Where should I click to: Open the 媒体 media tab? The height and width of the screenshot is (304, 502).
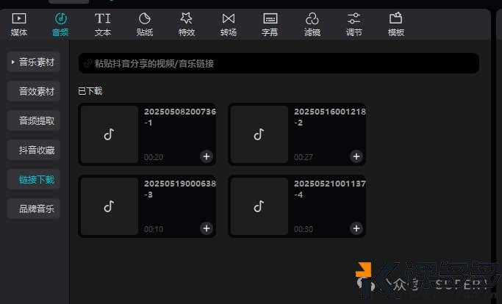click(19, 23)
